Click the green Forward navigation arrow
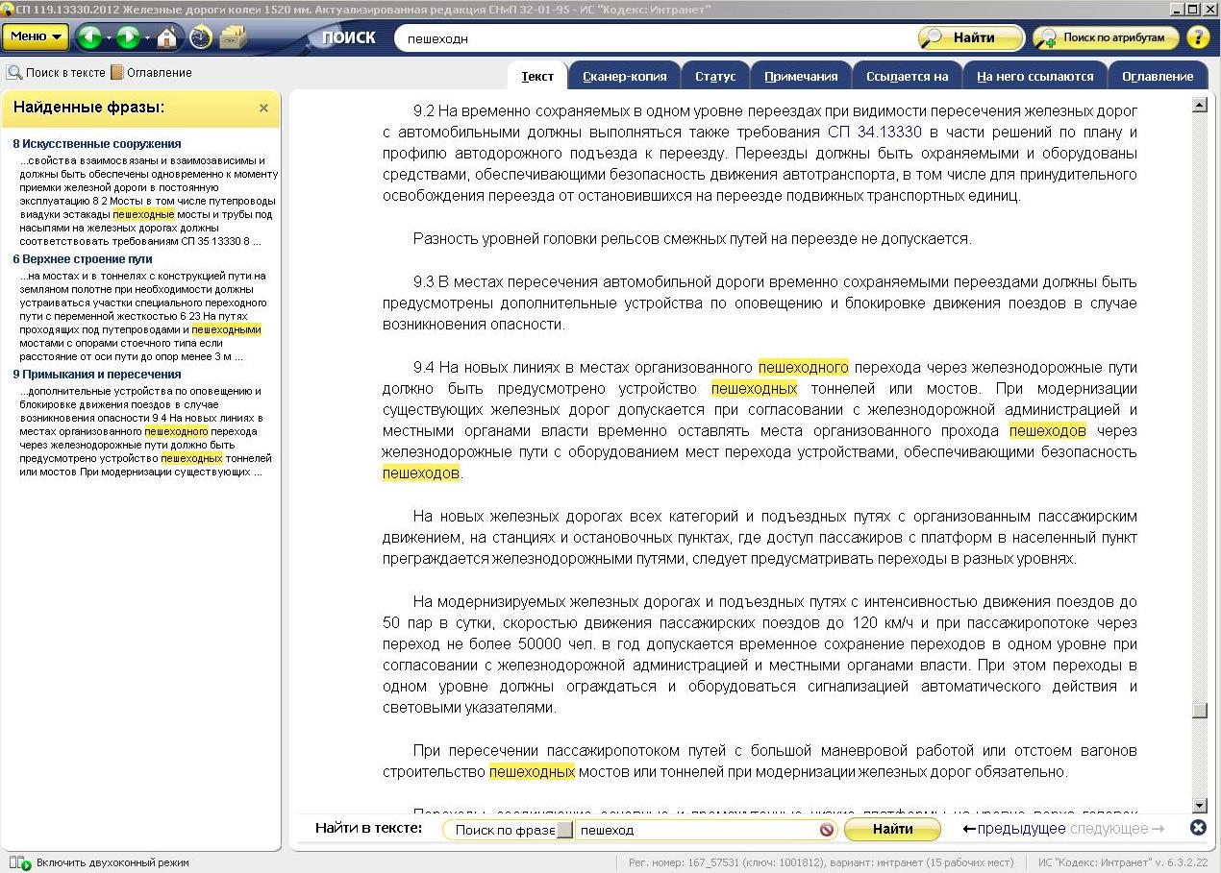 [128, 37]
